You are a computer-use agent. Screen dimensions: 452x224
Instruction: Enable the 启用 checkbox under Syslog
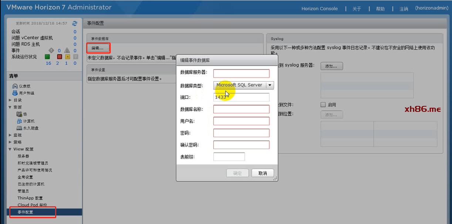(x=323, y=105)
